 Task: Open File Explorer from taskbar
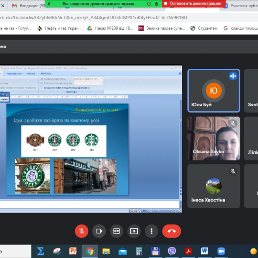pos(106,251)
